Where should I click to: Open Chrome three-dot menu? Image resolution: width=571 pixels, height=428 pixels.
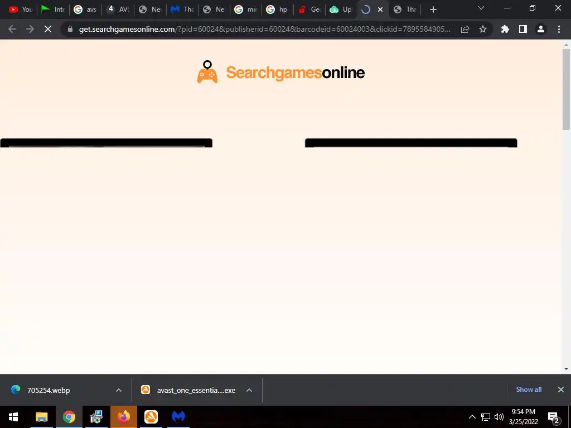coord(559,29)
